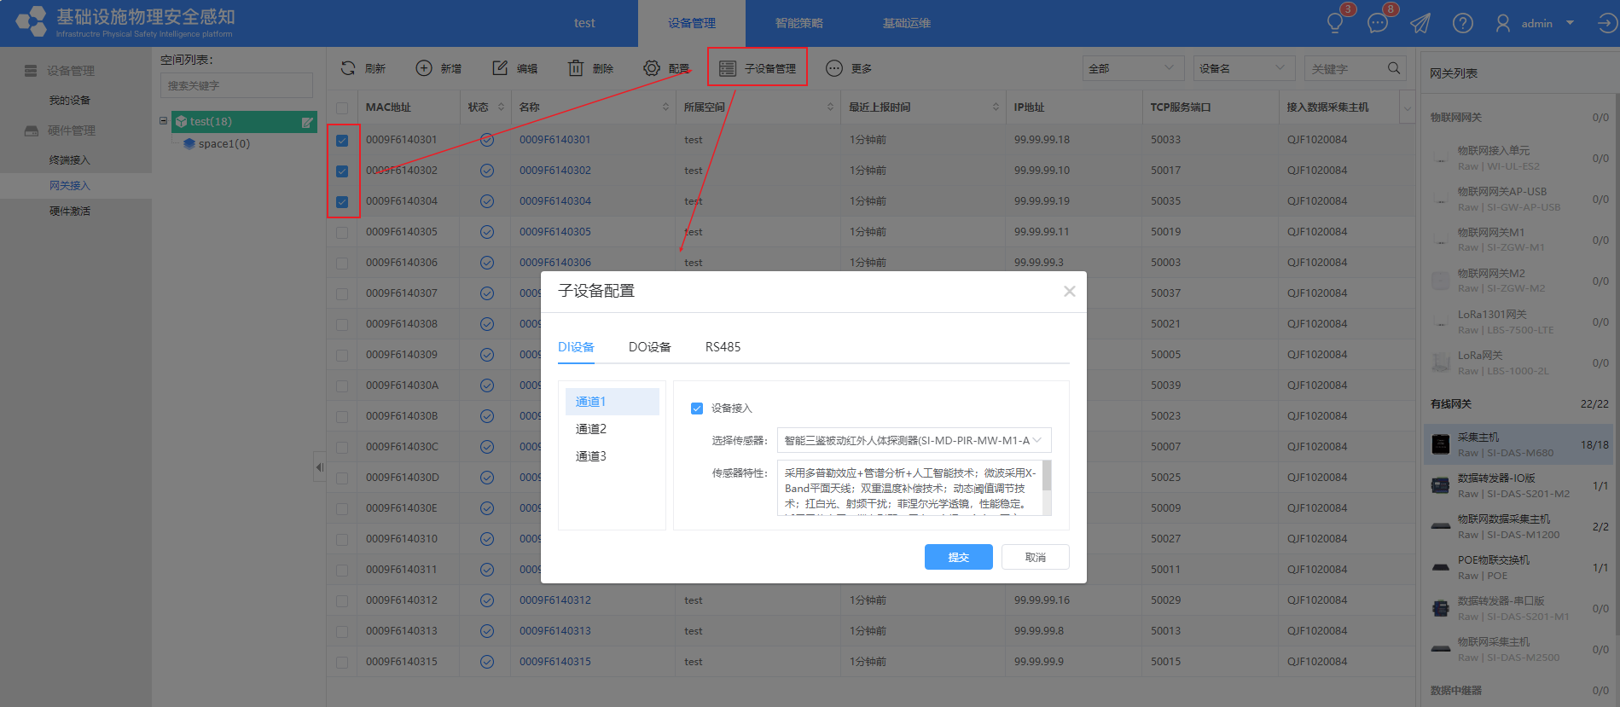Open sub-device management toolbar icon
The image size is (1620, 707).
(728, 68)
